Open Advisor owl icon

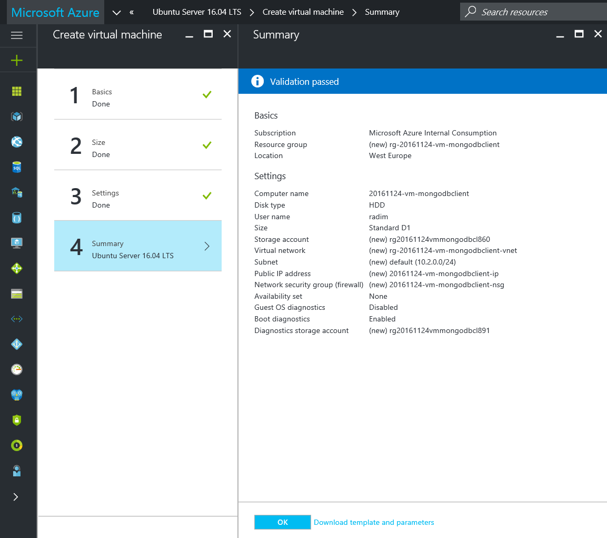click(17, 395)
